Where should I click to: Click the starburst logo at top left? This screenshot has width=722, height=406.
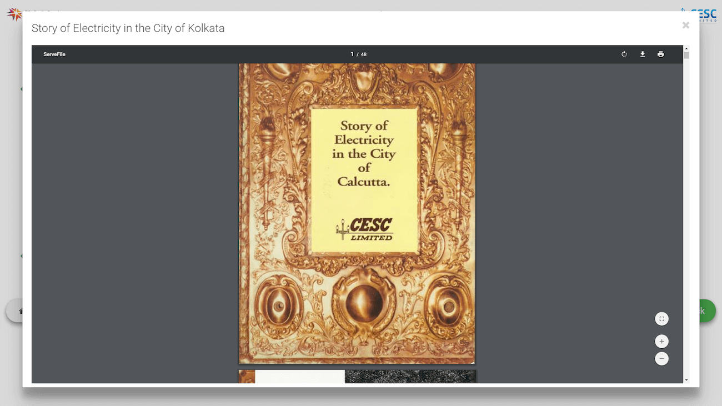(x=14, y=14)
